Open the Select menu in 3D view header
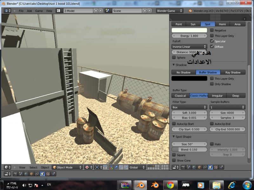 tap(33, 168)
